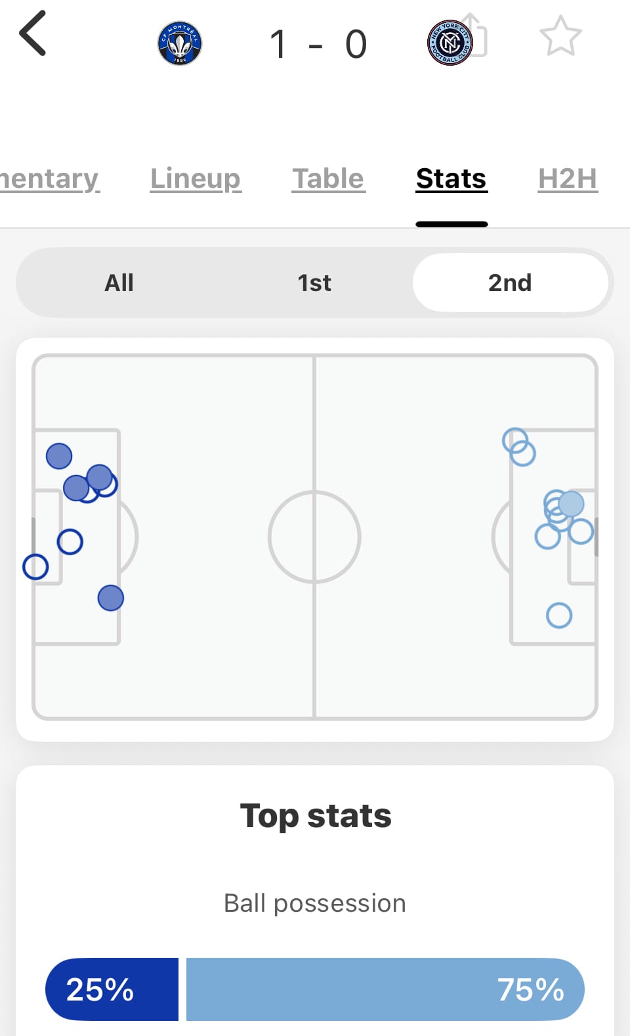Tap Montréal's shot marker outside goal line
The height and width of the screenshot is (1036, 630).
tap(35, 566)
